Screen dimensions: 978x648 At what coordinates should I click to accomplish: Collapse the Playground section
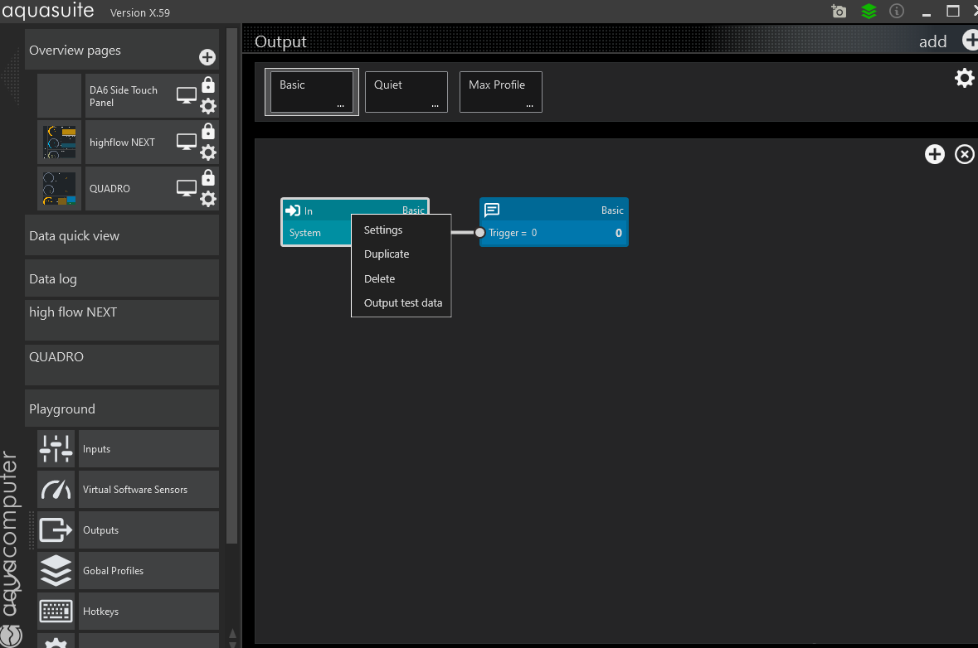pyautogui.click(x=122, y=409)
